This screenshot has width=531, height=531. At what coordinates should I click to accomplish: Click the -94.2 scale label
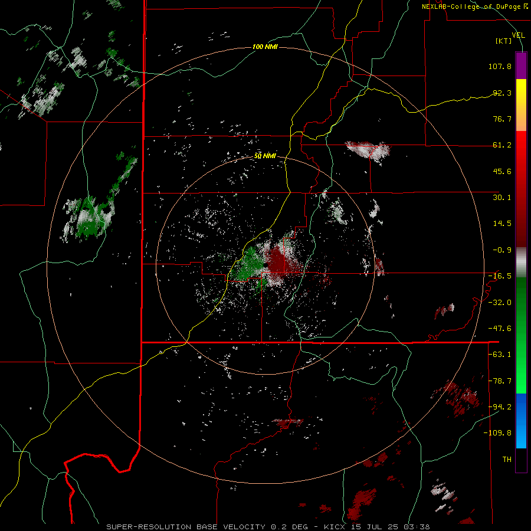pyautogui.click(x=500, y=407)
